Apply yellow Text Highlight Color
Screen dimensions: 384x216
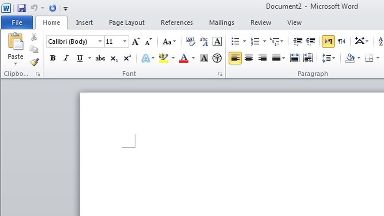point(163,58)
